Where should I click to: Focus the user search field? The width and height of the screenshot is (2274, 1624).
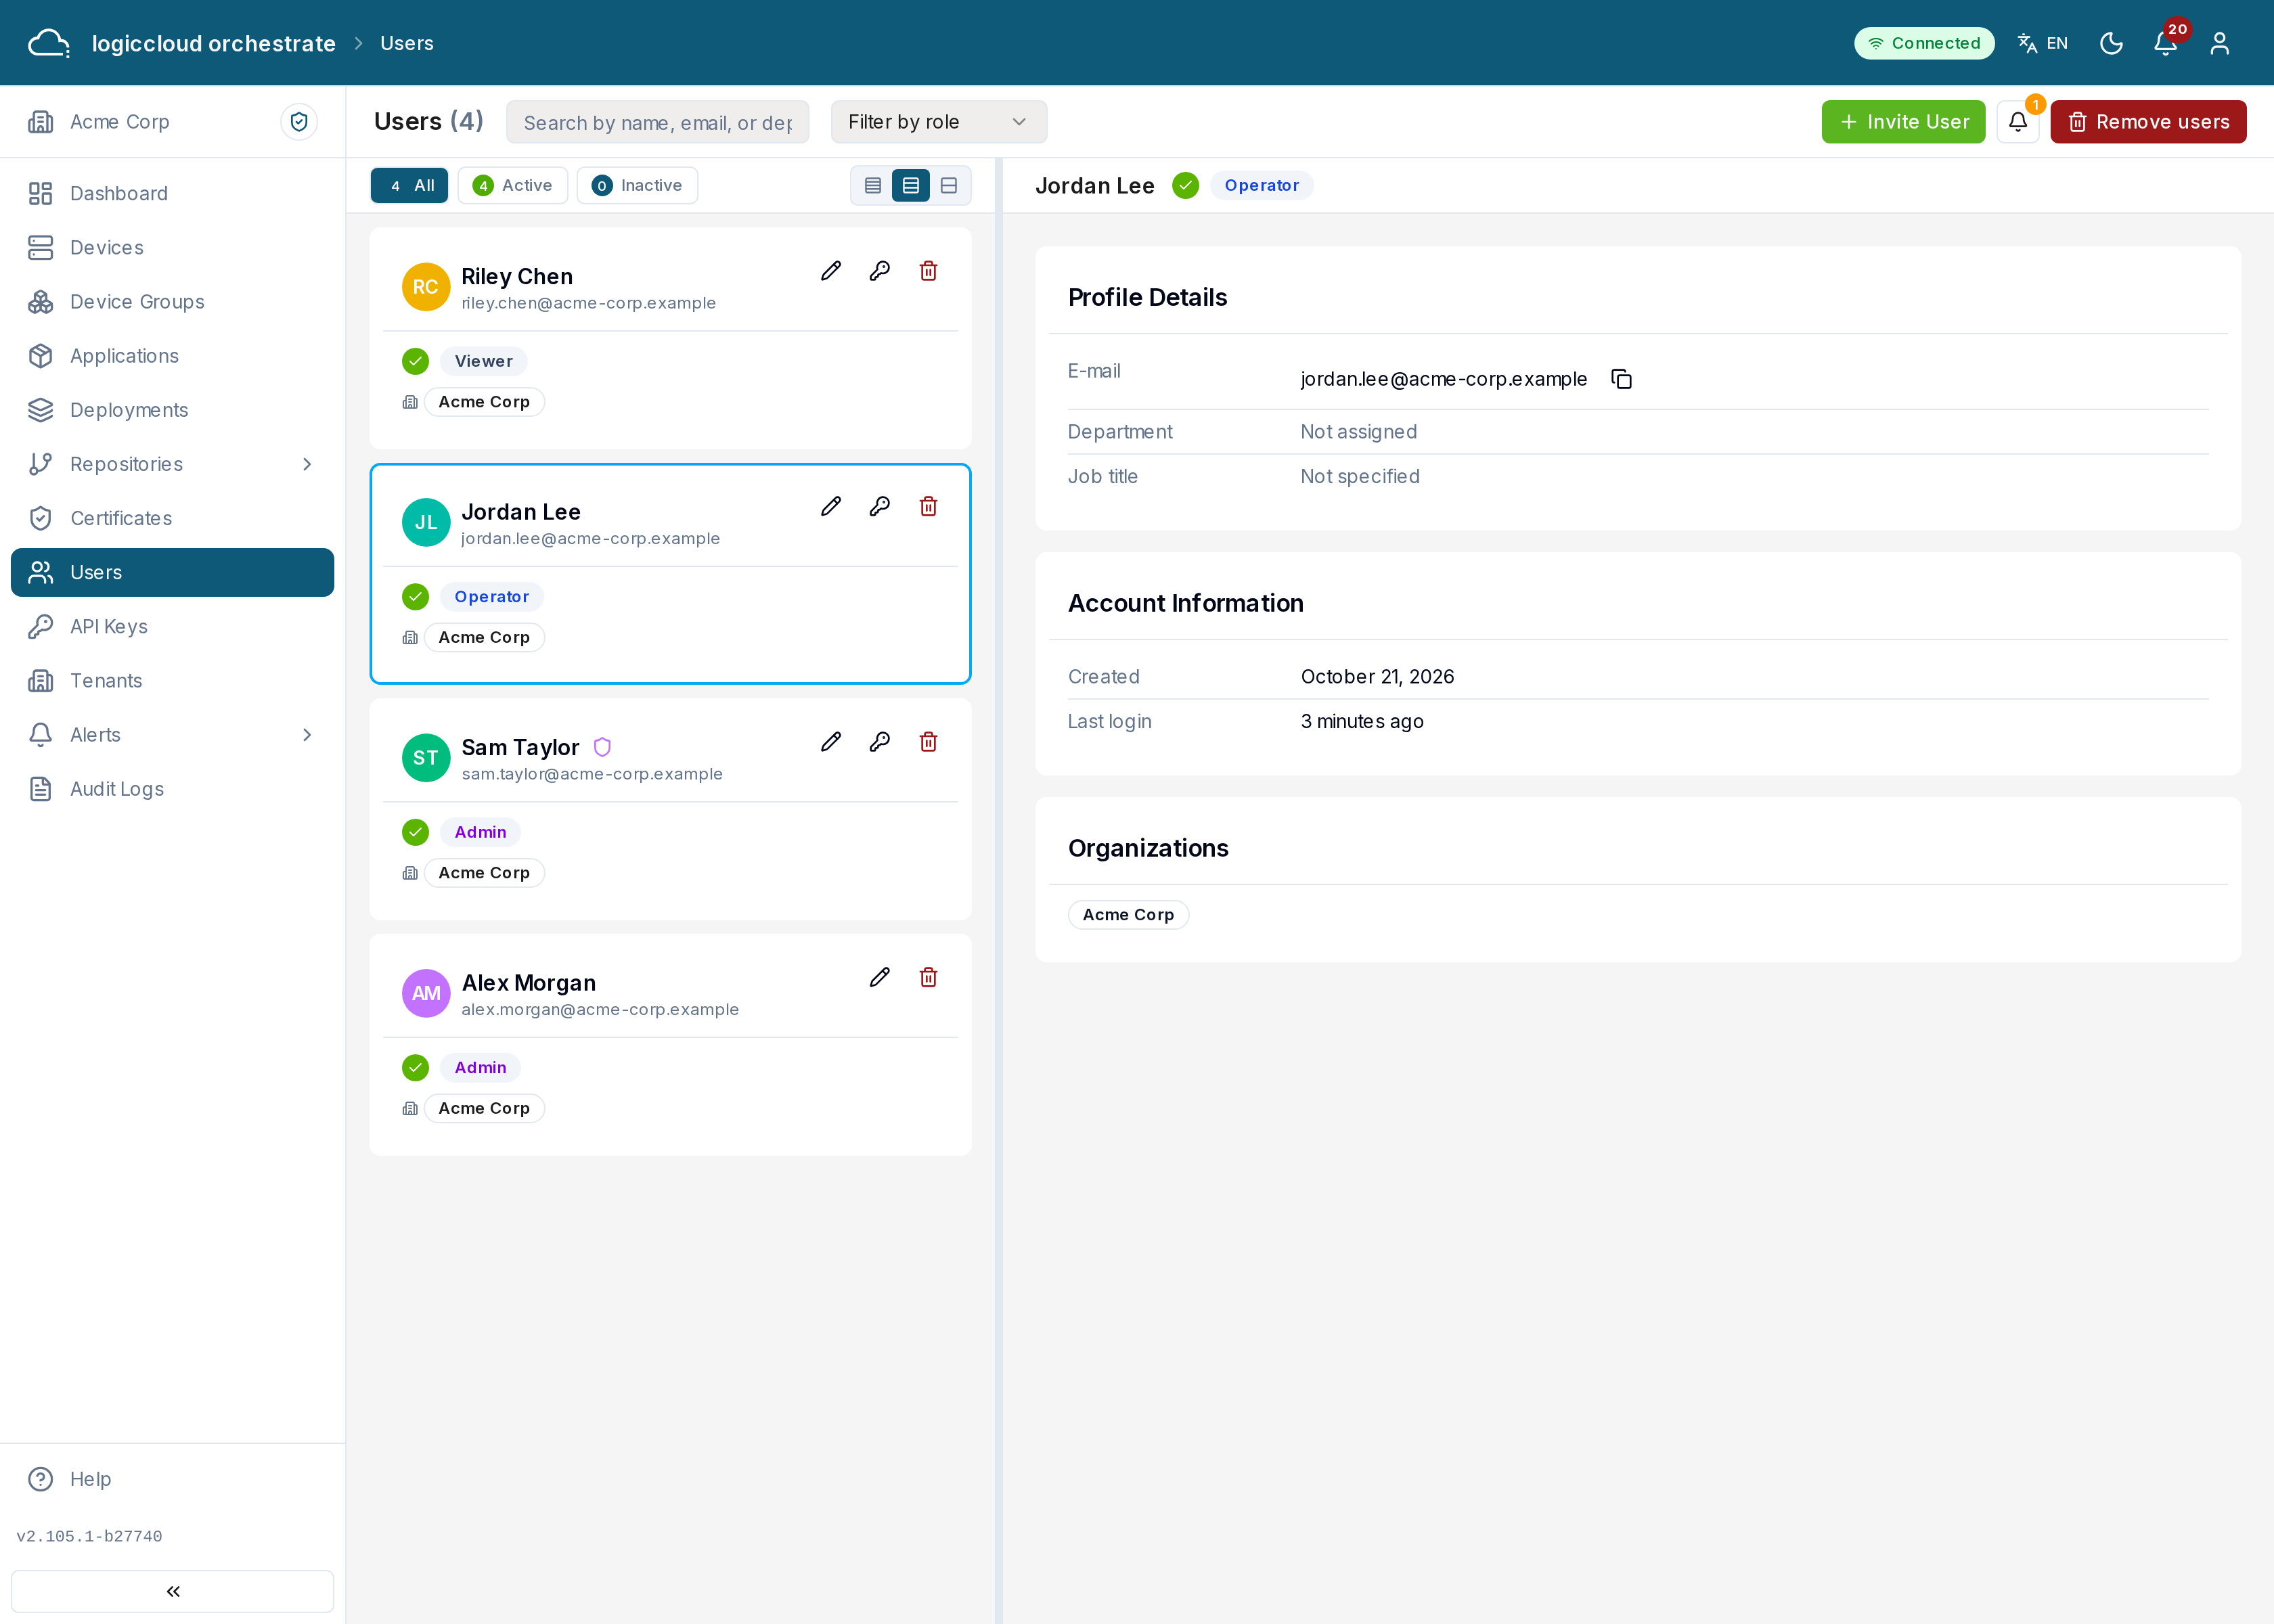pos(657,122)
